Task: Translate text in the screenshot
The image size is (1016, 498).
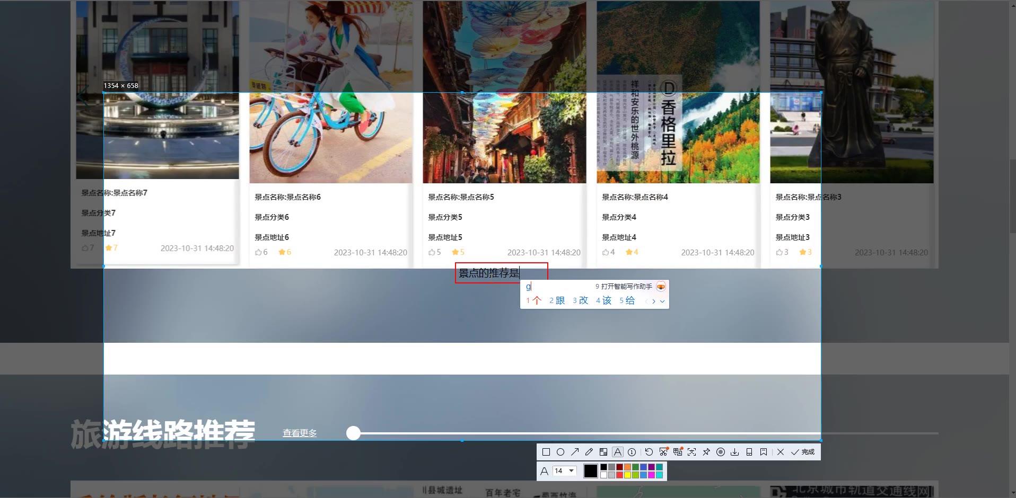Action: tap(678, 452)
